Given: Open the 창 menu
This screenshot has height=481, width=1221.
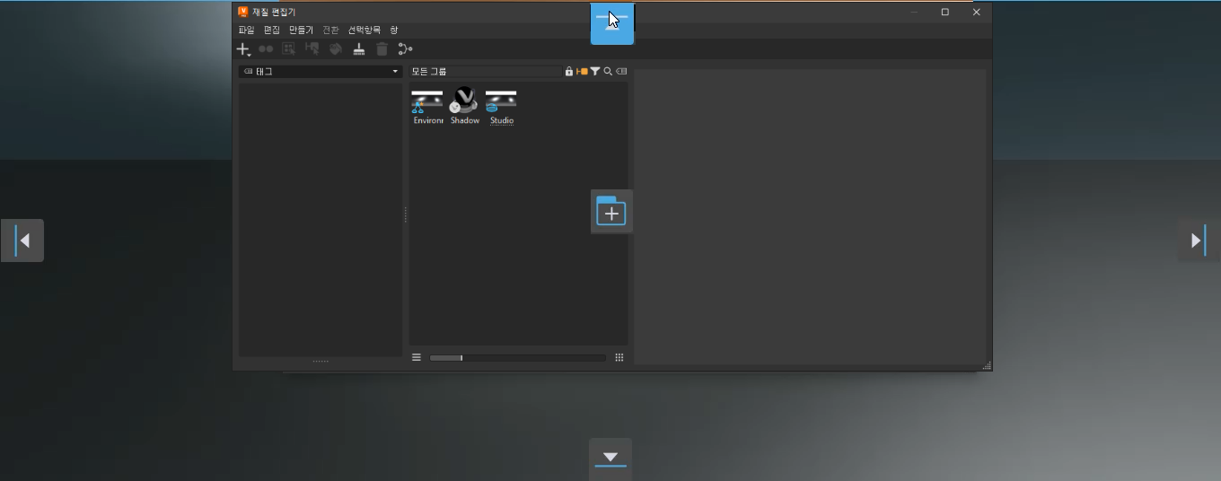Looking at the screenshot, I should (393, 31).
